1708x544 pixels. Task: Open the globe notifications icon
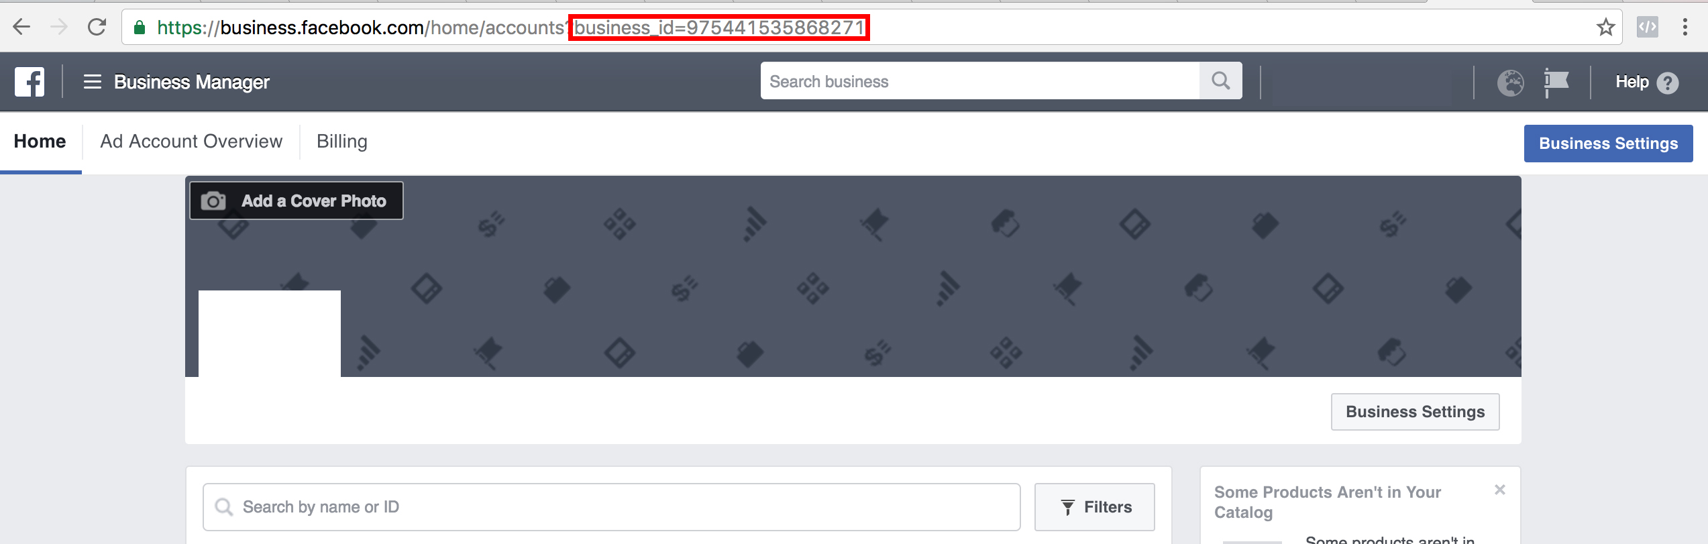[1510, 83]
